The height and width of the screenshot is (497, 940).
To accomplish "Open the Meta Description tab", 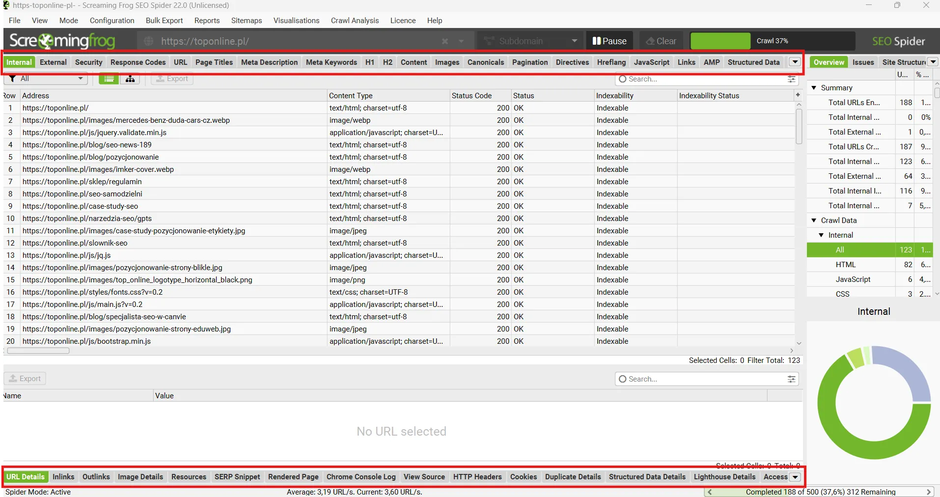I will (269, 62).
